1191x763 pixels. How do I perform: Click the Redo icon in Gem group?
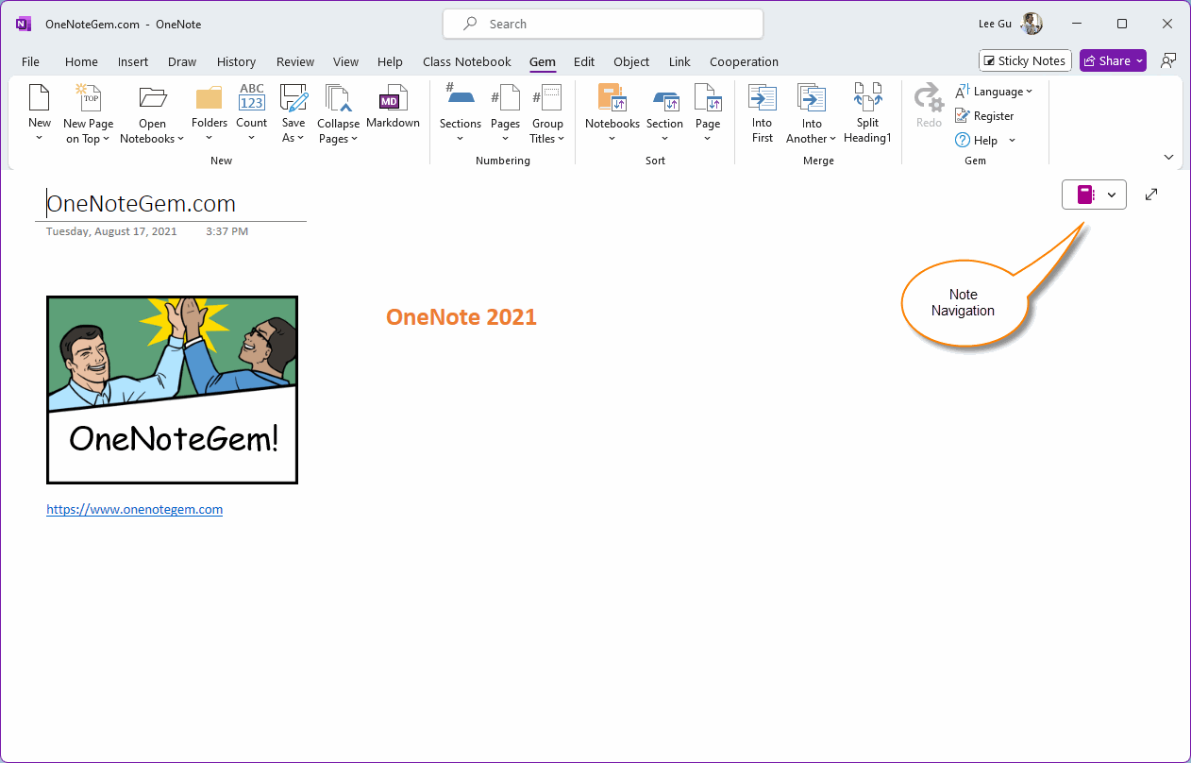(x=929, y=98)
